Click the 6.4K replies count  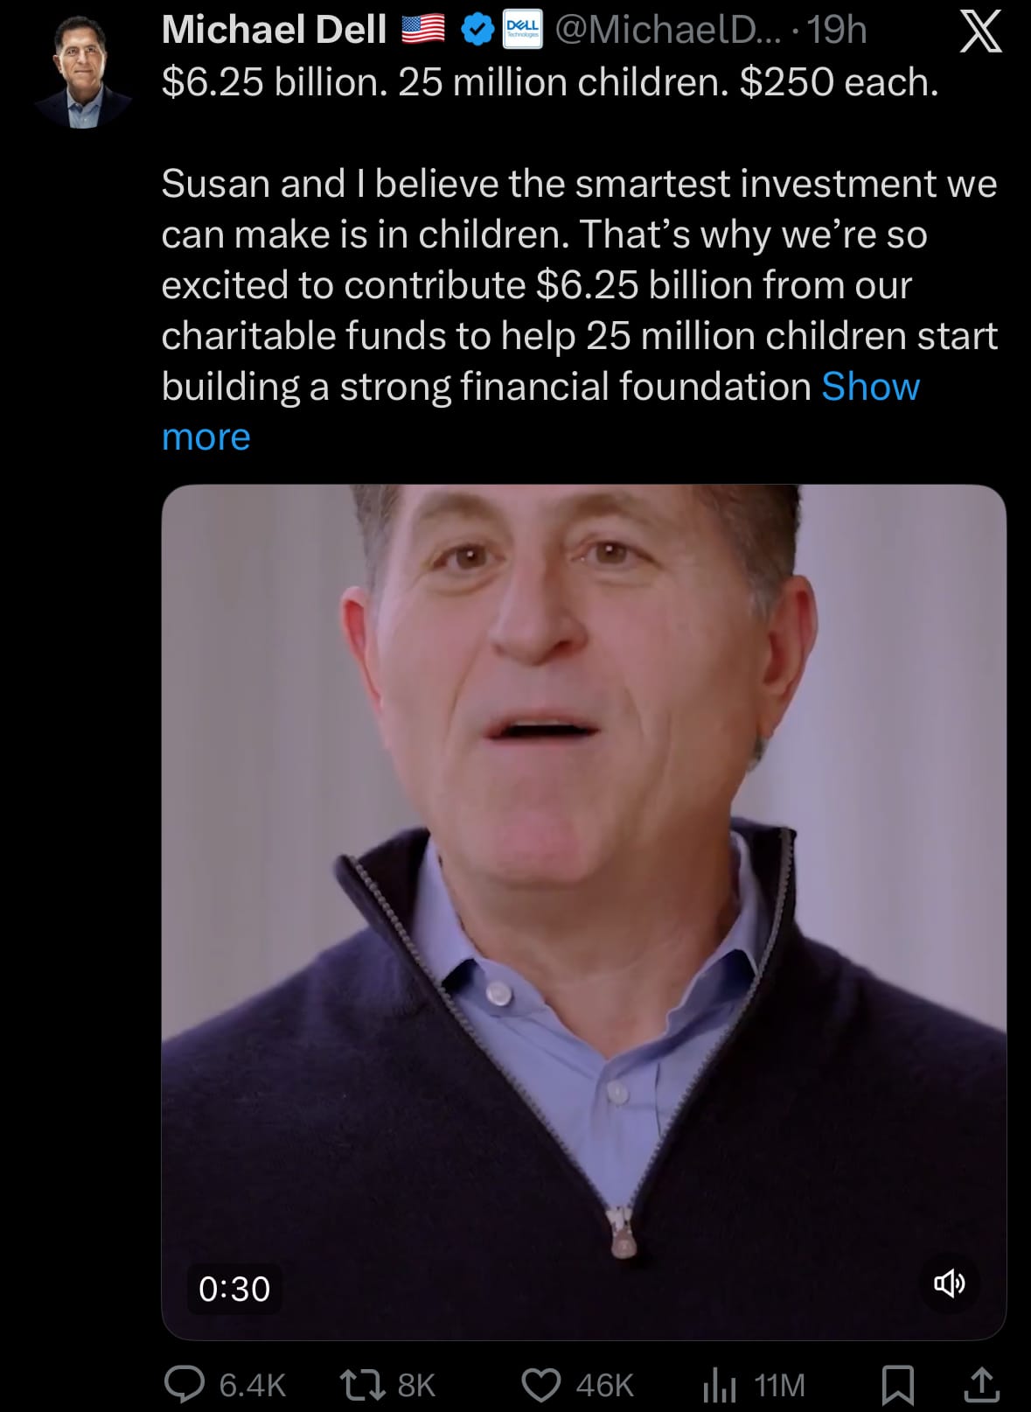(253, 1386)
